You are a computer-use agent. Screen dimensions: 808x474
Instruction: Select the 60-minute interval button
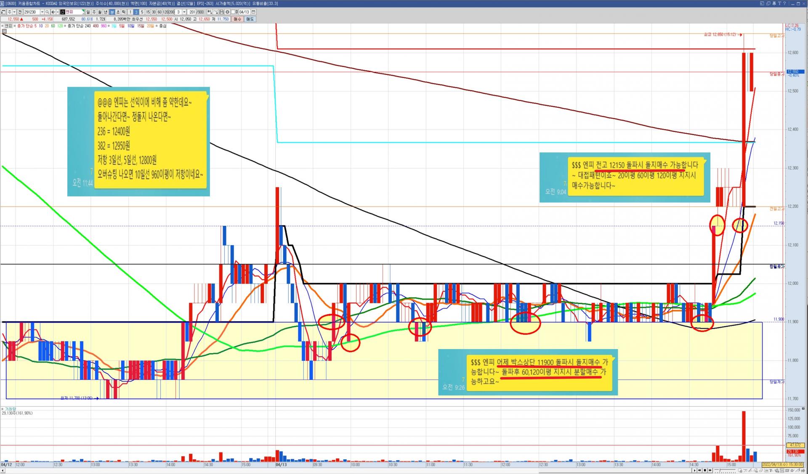point(159,12)
